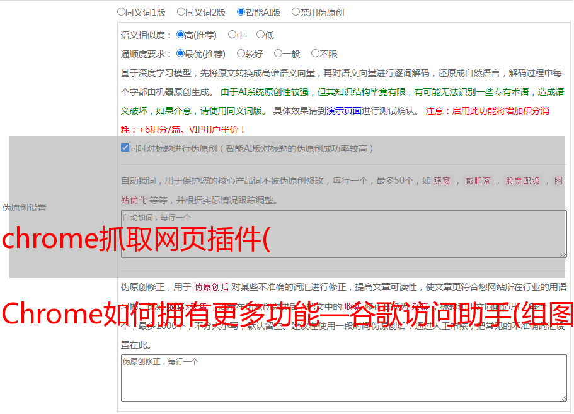Click the 减肥茶 example tag
The width and height of the screenshot is (574, 414).
pyautogui.click(x=478, y=181)
